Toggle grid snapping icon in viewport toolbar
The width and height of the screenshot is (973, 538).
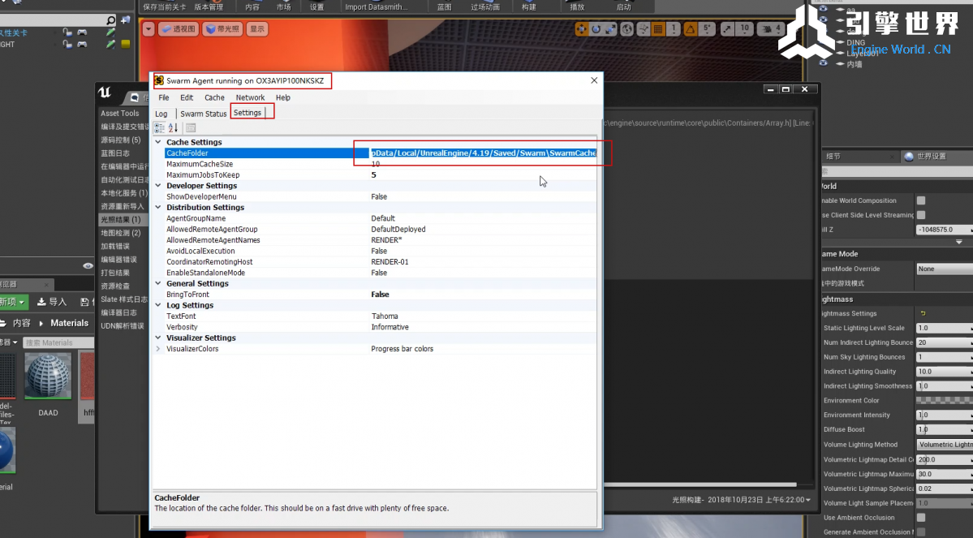click(x=658, y=29)
